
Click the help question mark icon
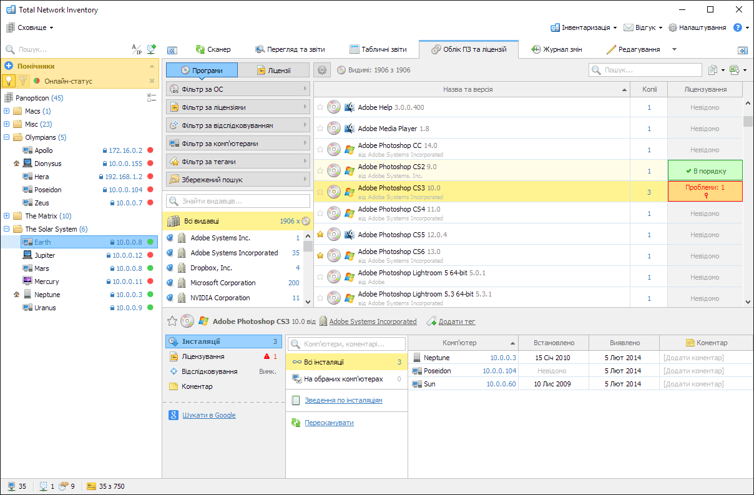[x=737, y=27]
